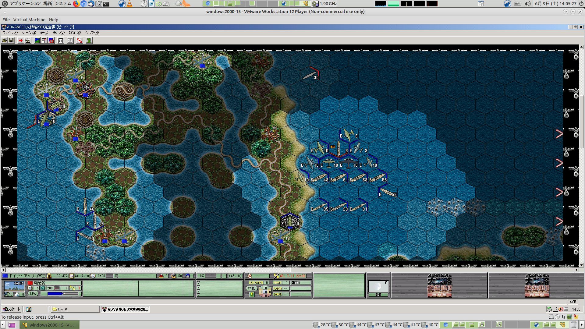The image size is (585, 329).
Task: Click the floppy disk save icon
Action: [x=11, y=41]
